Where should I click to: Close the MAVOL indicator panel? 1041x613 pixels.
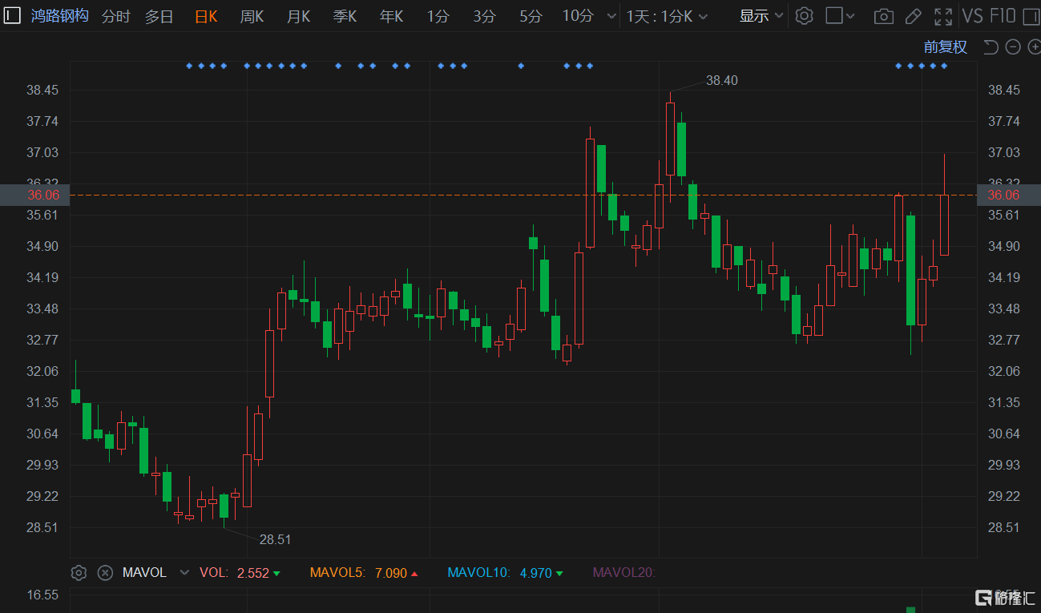[105, 573]
